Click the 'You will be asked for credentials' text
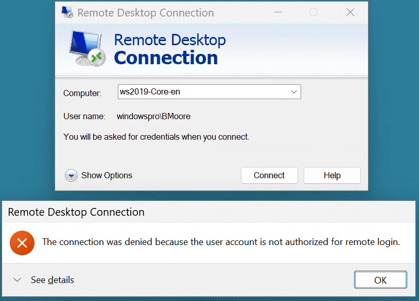419x301 pixels. 156,137
